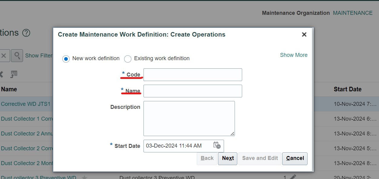Open the Dust Collector 1 Corrective work definition
The height and width of the screenshot is (179, 379).
pyautogui.click(x=27, y=119)
